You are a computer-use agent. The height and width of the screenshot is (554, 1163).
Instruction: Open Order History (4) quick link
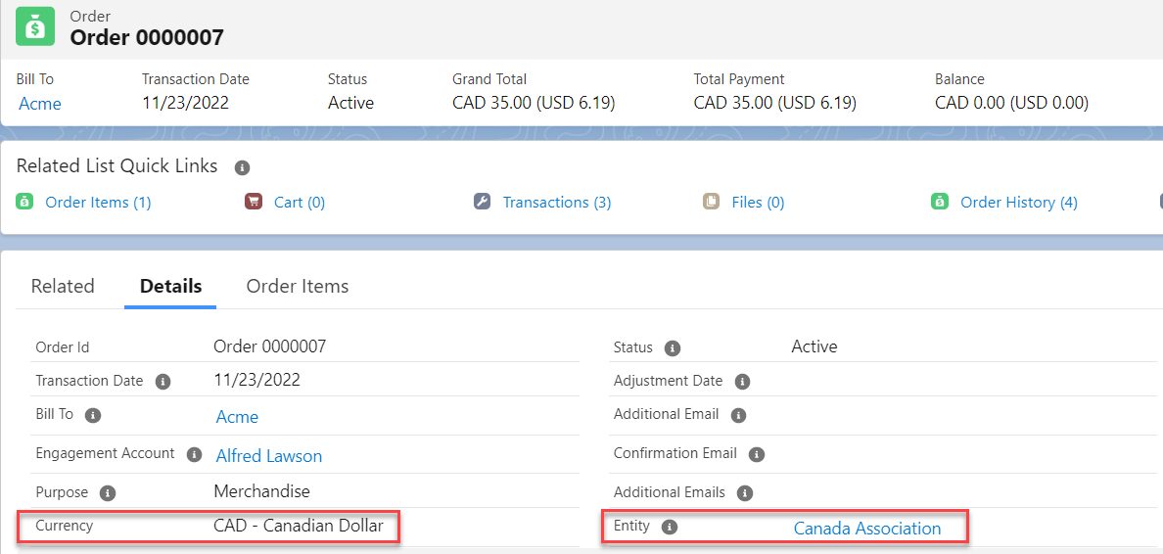(1018, 202)
